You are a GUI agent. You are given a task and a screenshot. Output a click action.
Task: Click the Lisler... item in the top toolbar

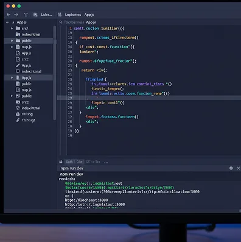[x=46, y=15]
